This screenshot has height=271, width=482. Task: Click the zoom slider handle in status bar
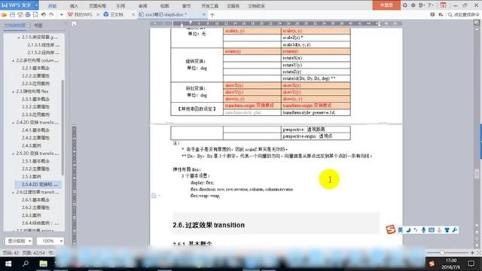tap(442, 253)
